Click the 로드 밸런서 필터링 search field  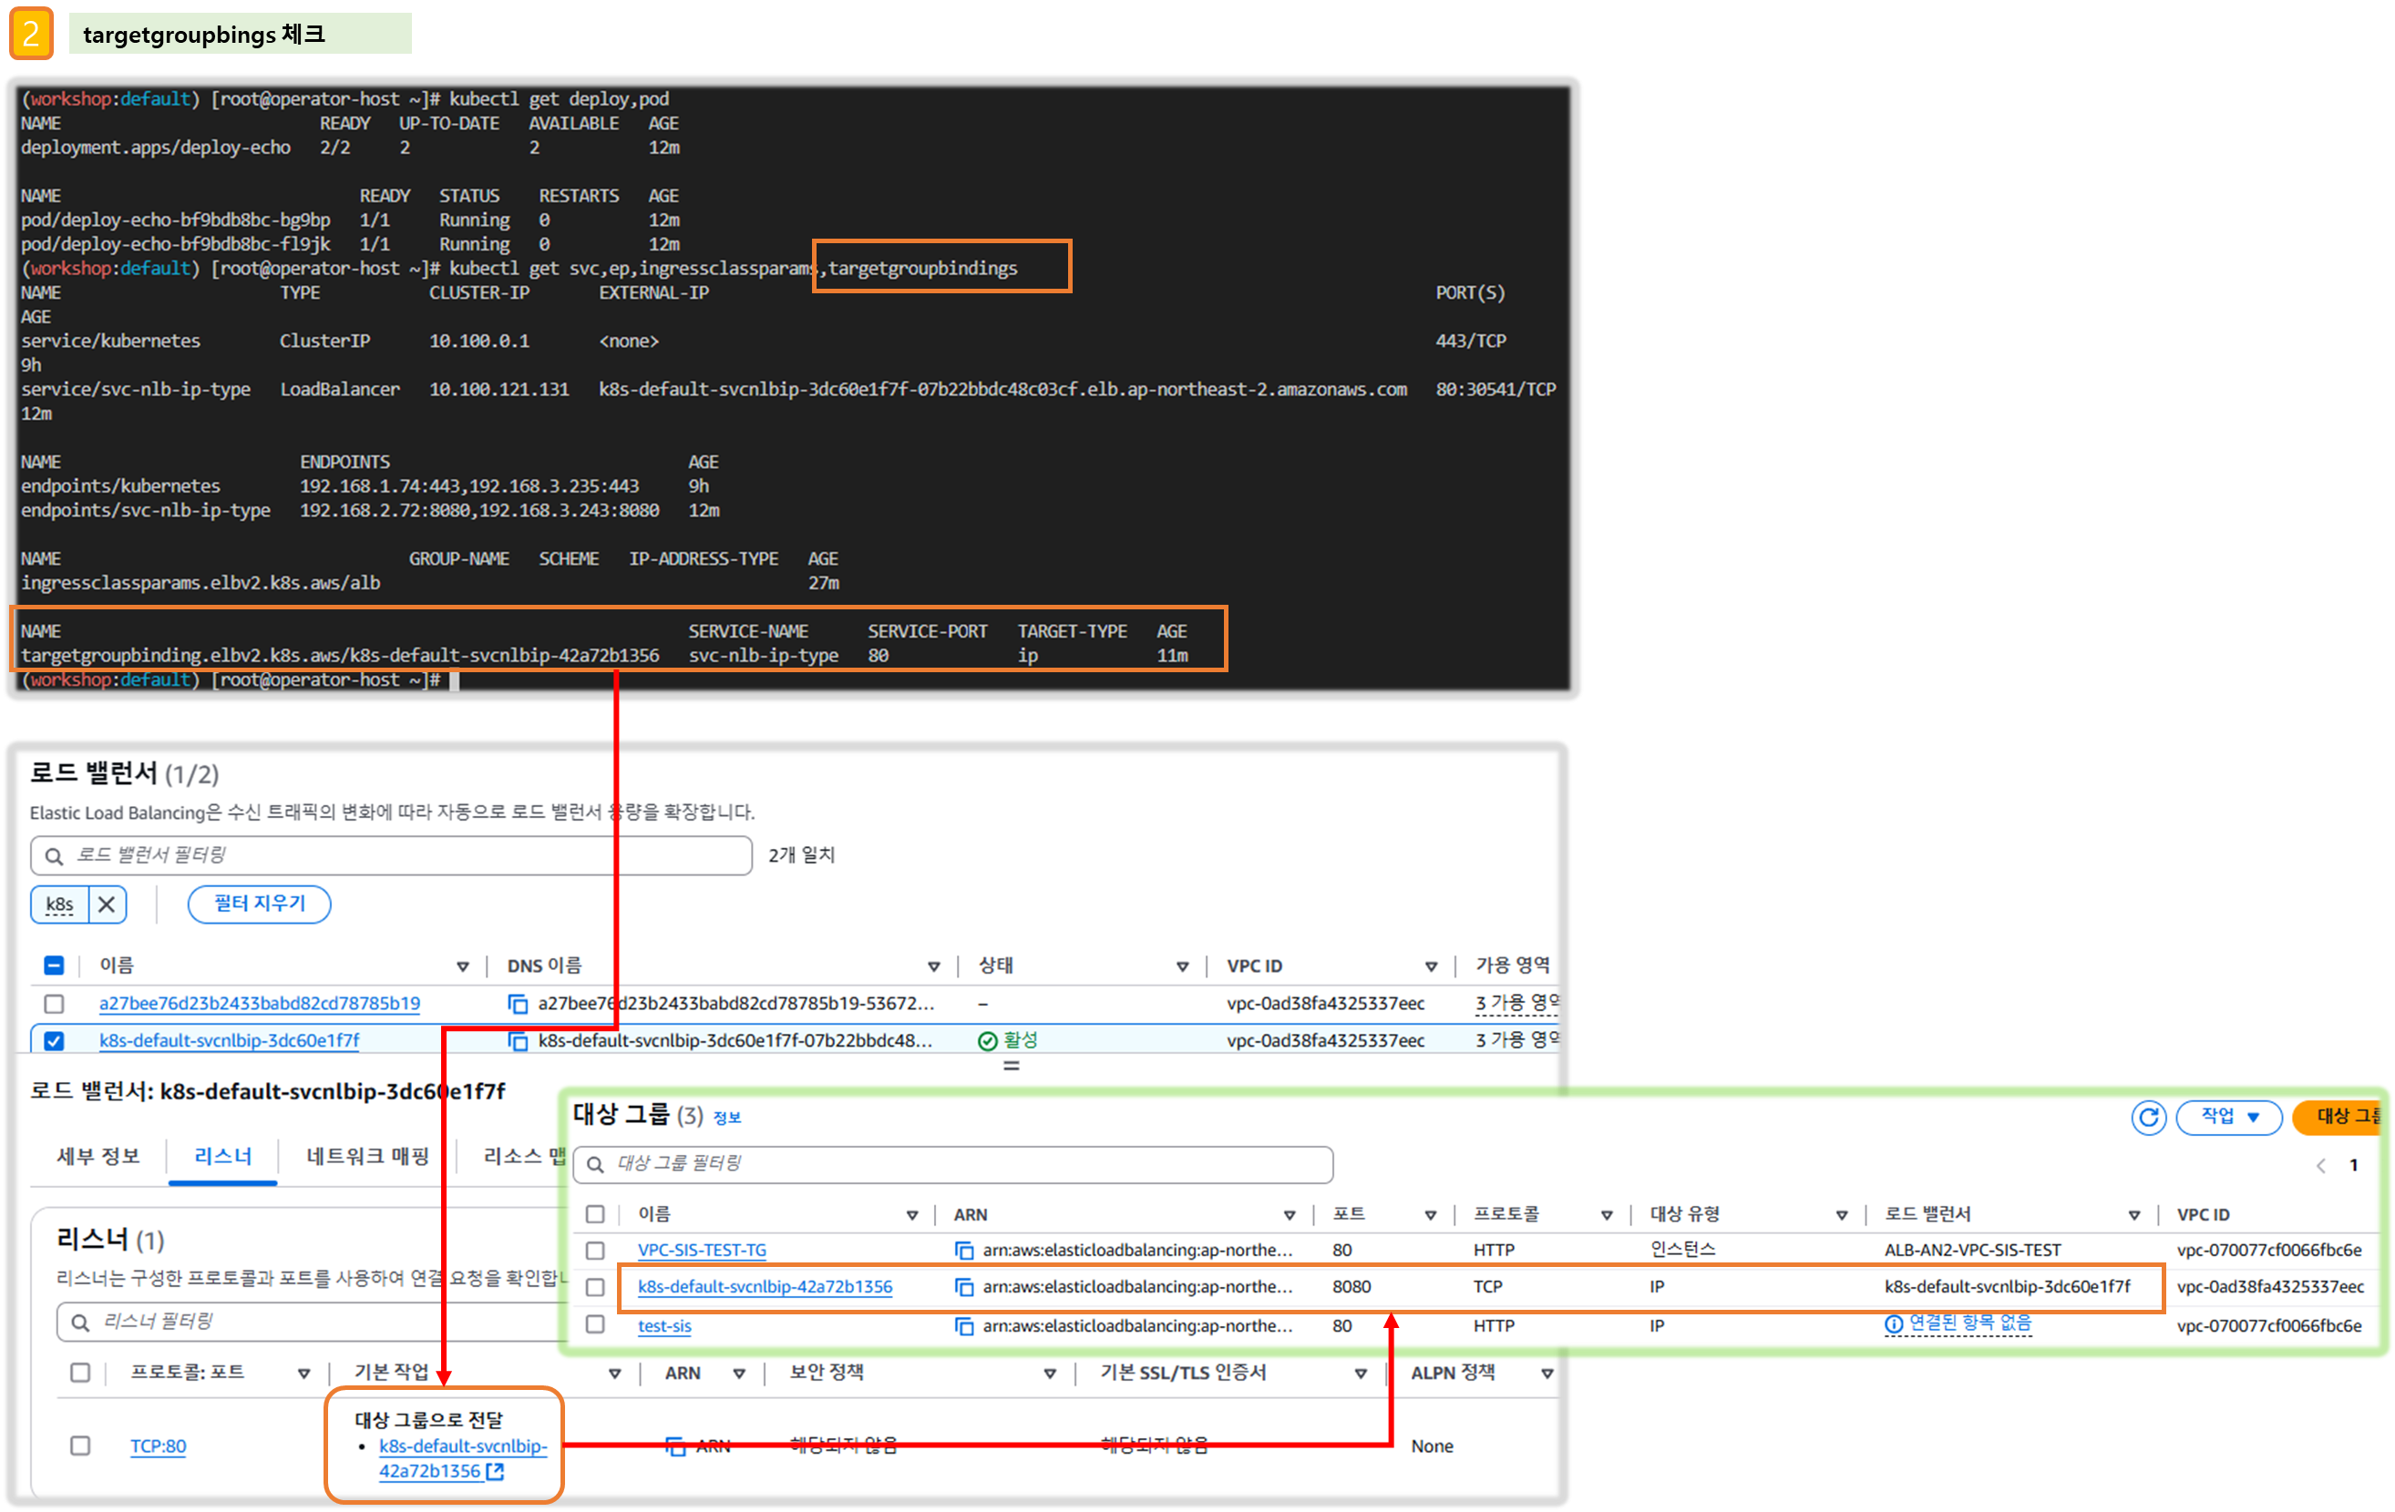point(398,855)
